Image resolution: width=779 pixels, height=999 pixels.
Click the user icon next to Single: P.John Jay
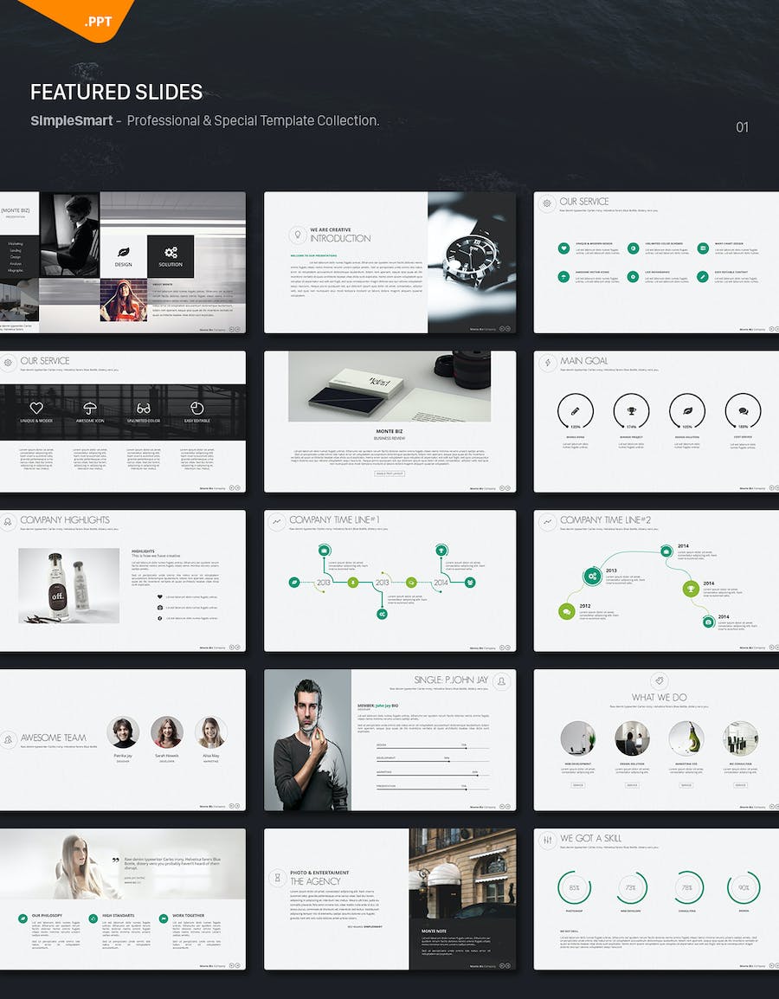[x=501, y=682]
